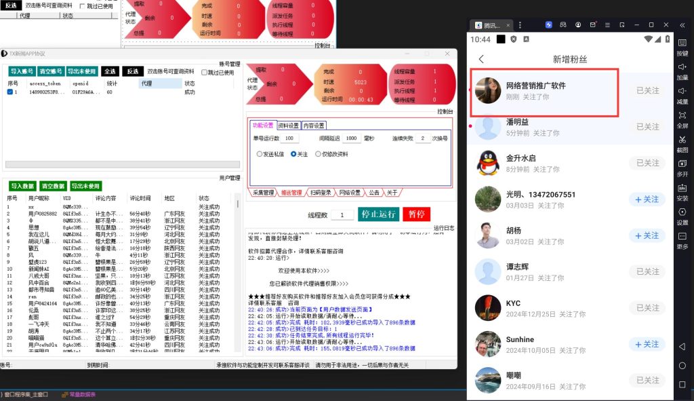Uncheck the account row 1 checkbox
This screenshot has width=694, height=401.
[9, 92]
